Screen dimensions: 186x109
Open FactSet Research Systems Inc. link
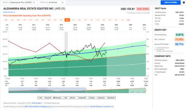(x=102, y=106)
